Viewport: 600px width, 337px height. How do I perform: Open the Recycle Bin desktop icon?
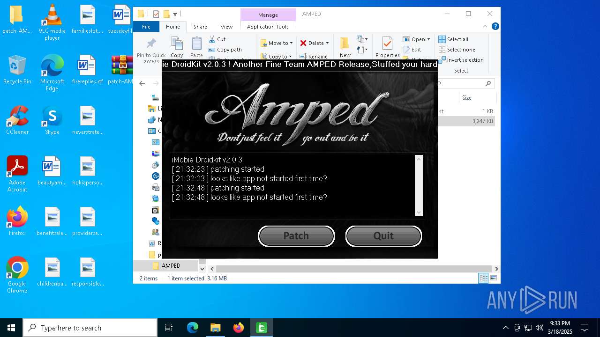[17, 69]
